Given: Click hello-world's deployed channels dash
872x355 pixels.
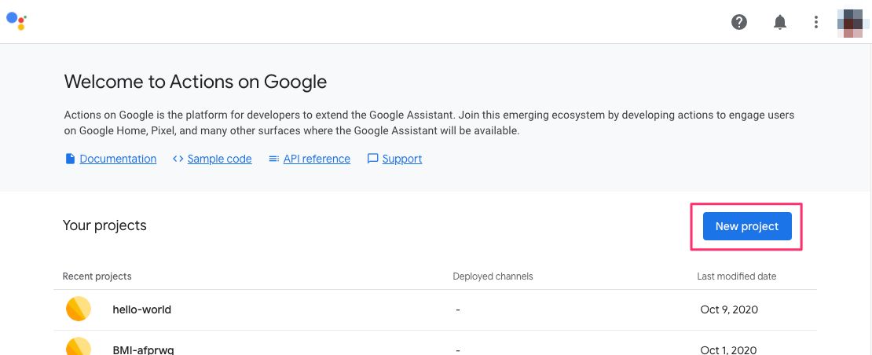Looking at the screenshot, I should [x=457, y=309].
